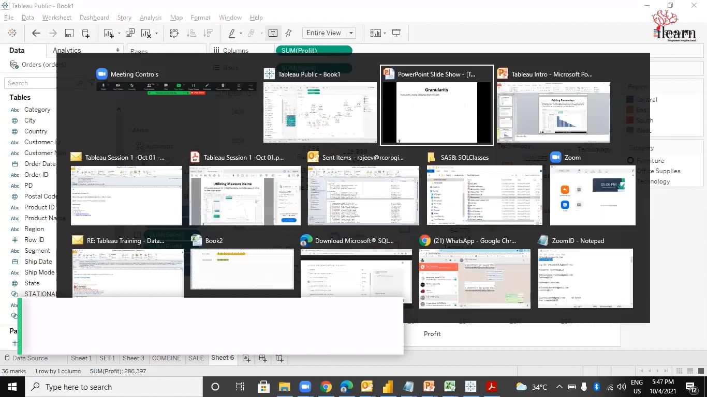The width and height of the screenshot is (707, 397).
Task: Click the Windows Start button
Action: [x=12, y=387]
